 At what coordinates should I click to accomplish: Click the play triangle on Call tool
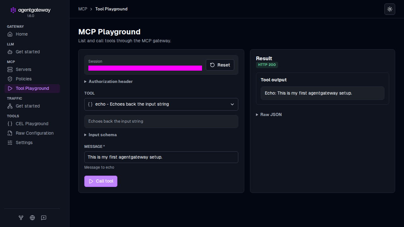91,181
